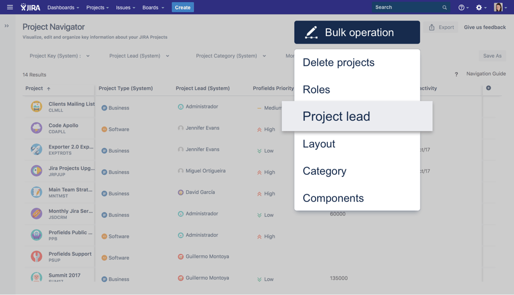The height and width of the screenshot is (295, 514).
Task: Click the Create button
Action: point(182,7)
